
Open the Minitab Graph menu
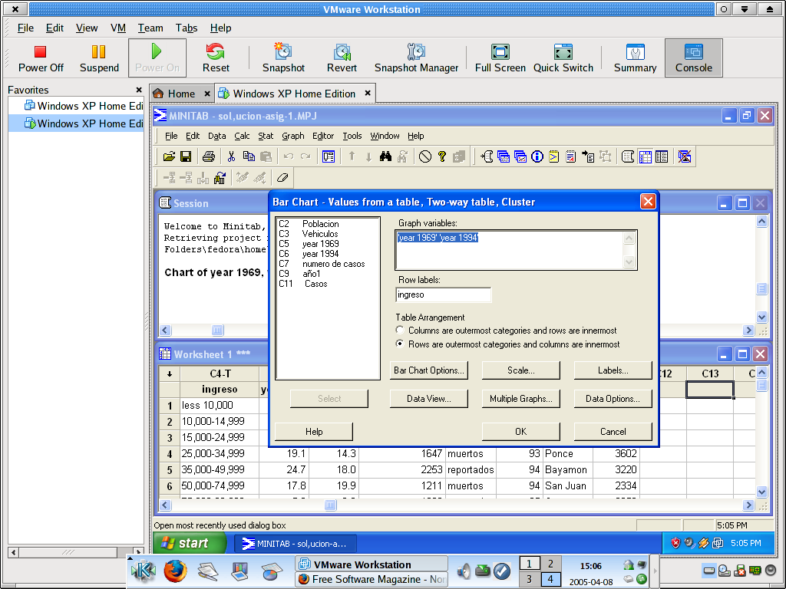coord(292,136)
